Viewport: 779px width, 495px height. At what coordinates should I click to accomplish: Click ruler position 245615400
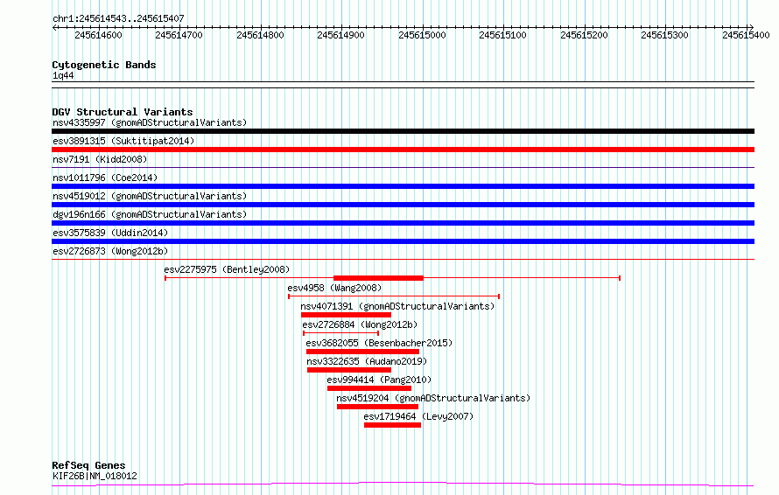747,35
